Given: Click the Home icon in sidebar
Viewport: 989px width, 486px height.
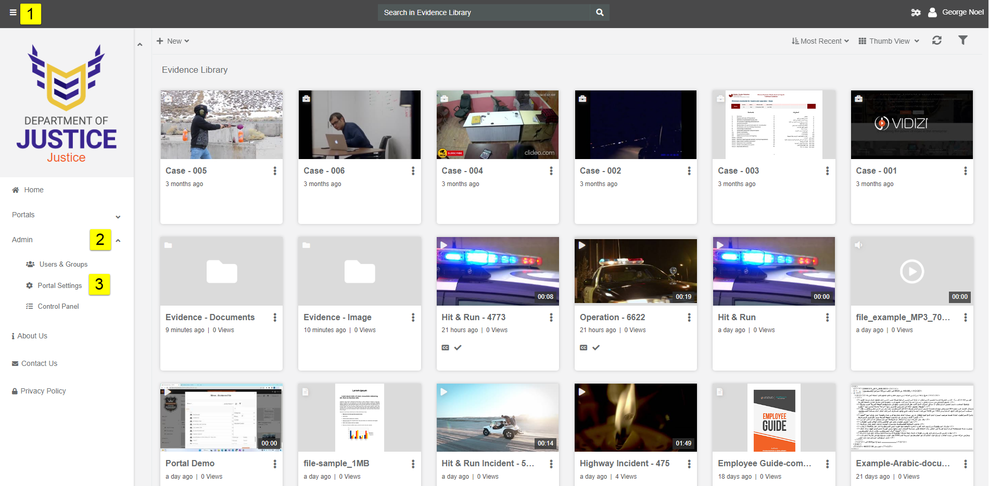Looking at the screenshot, I should click(16, 190).
